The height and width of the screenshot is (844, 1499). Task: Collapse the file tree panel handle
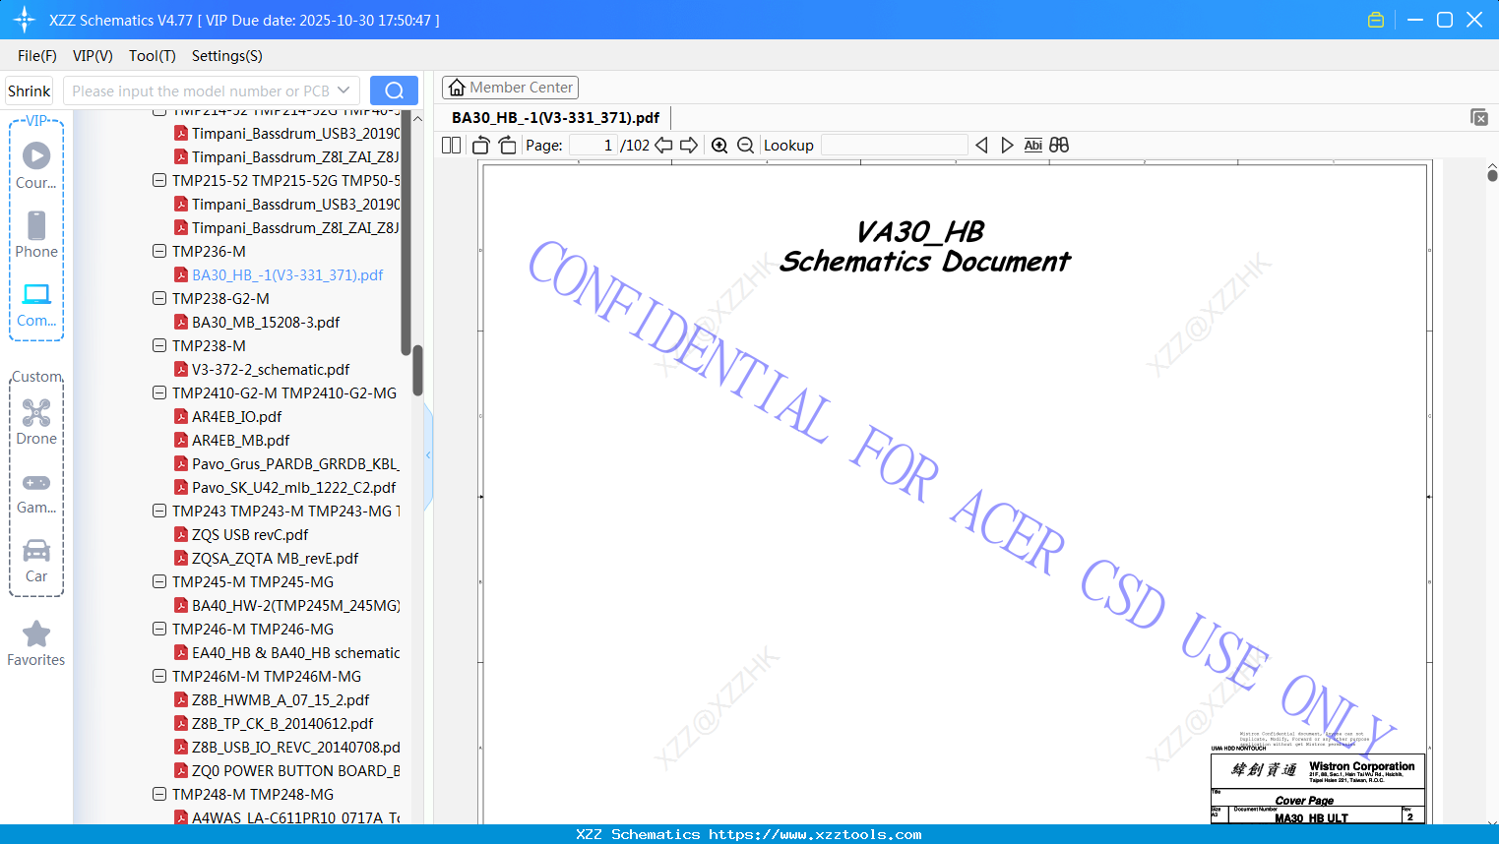(x=428, y=455)
